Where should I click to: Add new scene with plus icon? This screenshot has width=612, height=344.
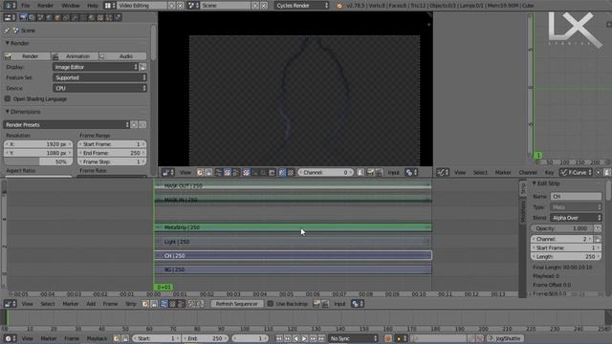tap(255, 6)
